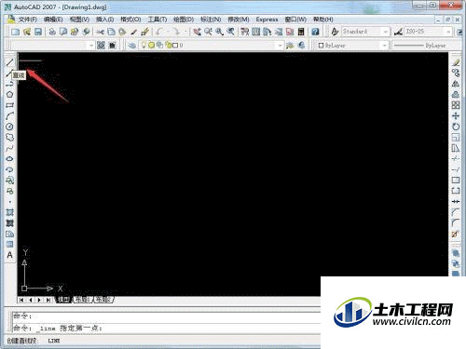Open the 绘图(D) menu
Viewport: 466px width, 349px height.
point(184,20)
